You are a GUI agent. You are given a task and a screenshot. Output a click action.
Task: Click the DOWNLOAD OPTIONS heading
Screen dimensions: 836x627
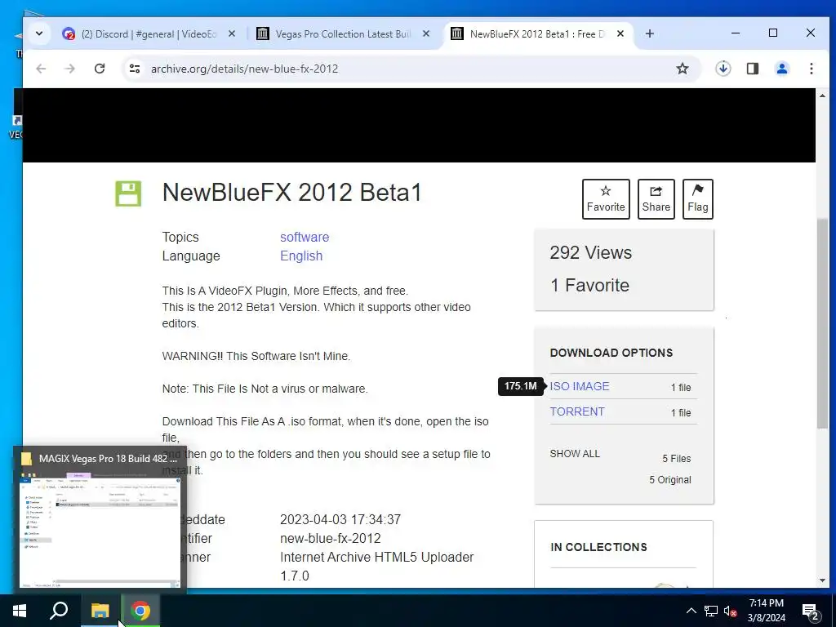611,353
